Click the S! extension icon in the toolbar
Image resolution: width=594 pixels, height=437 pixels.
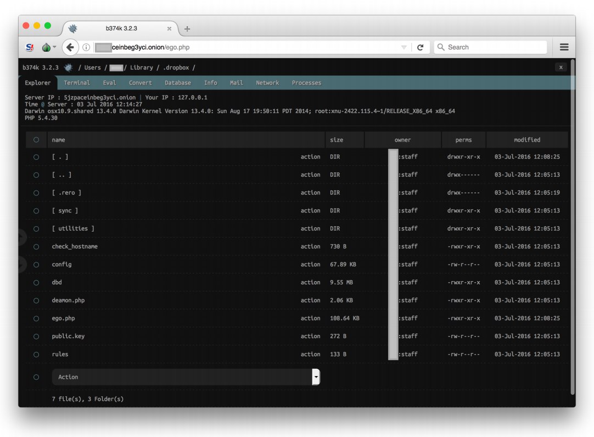coord(30,47)
